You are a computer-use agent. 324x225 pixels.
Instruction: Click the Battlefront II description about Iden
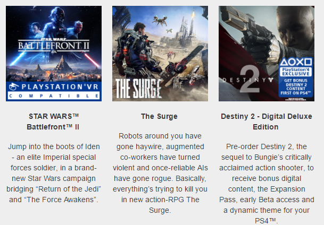(54, 173)
